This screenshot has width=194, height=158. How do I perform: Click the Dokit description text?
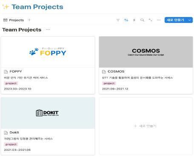tap(29, 139)
